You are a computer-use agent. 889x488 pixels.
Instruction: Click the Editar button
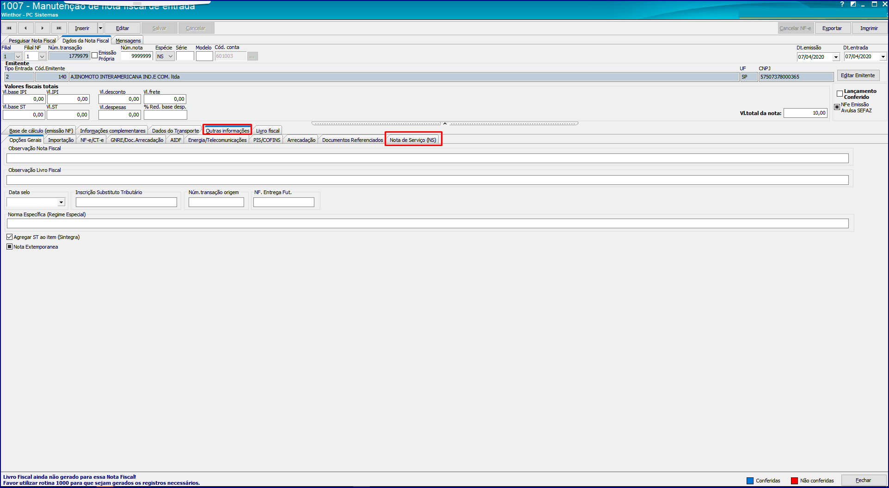[x=123, y=28]
